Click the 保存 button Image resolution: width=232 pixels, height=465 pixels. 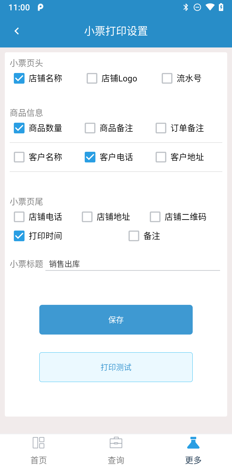coord(116,320)
